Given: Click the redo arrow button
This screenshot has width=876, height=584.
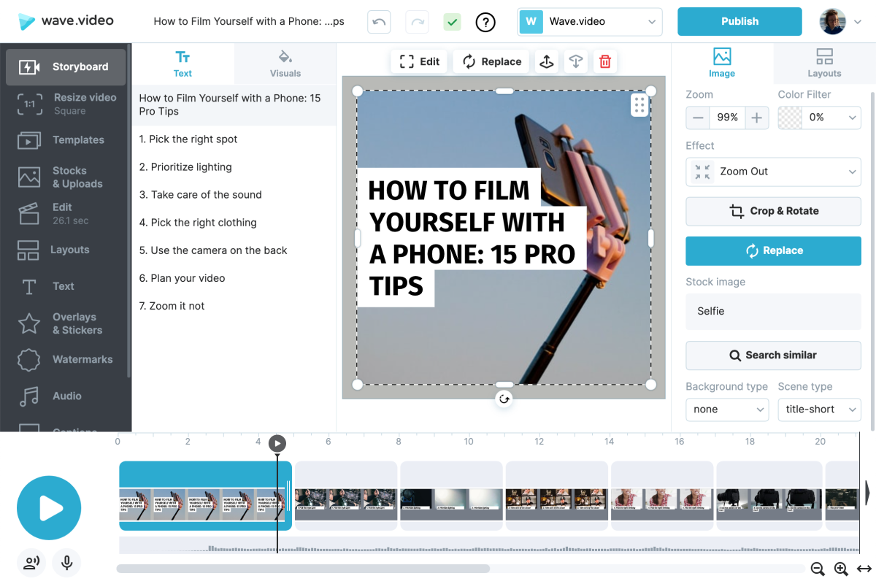Looking at the screenshot, I should [418, 22].
